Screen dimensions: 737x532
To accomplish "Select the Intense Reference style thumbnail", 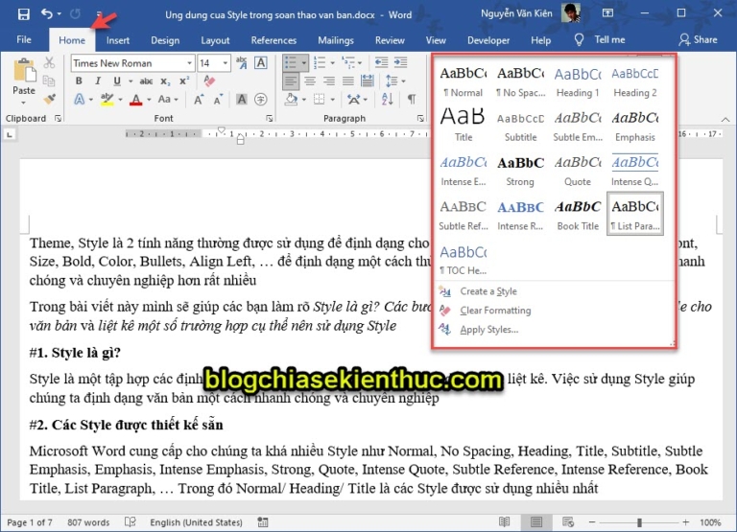I will point(520,215).
